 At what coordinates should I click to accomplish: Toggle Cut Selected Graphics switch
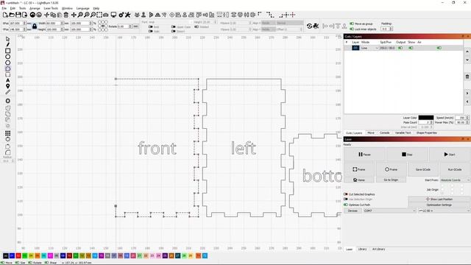click(x=345, y=194)
